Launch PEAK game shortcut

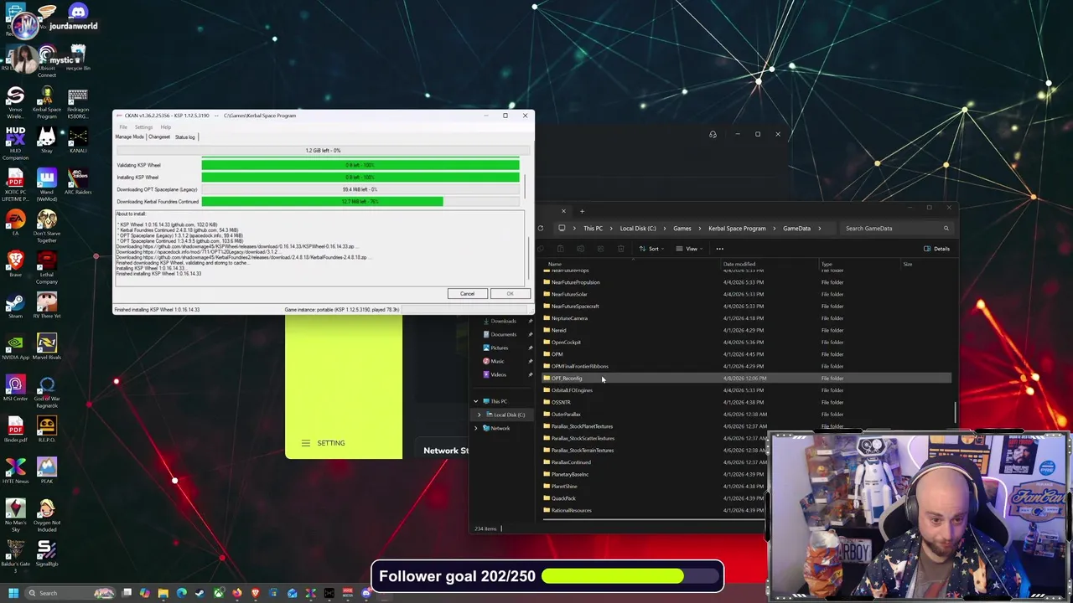click(x=47, y=470)
